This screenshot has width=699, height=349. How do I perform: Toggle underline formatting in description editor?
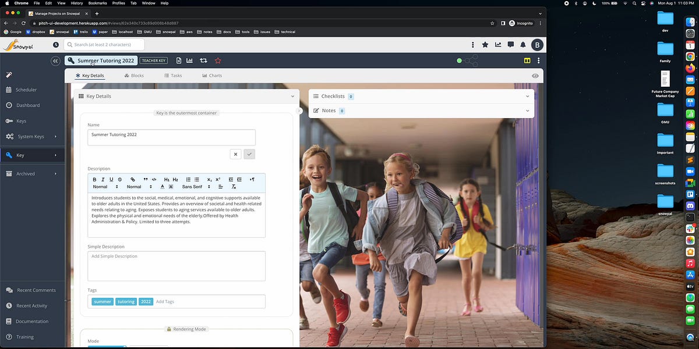[x=111, y=179]
